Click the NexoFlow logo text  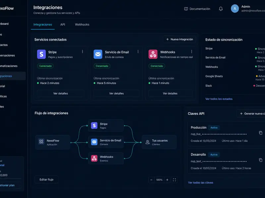click(x=7, y=9)
